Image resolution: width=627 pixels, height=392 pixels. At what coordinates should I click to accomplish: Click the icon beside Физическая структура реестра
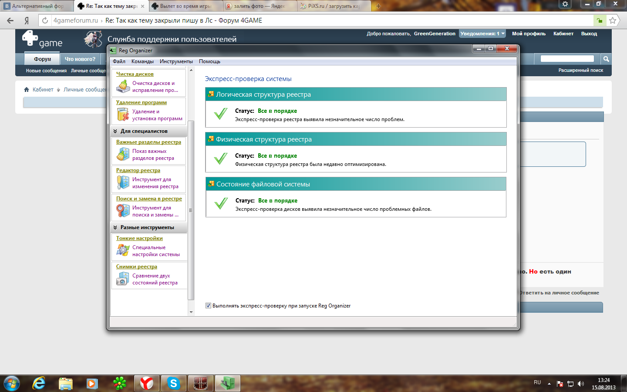click(x=211, y=139)
